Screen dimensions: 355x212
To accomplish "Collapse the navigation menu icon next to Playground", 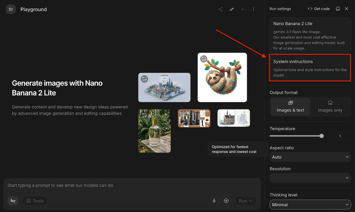I will click(11, 9).
